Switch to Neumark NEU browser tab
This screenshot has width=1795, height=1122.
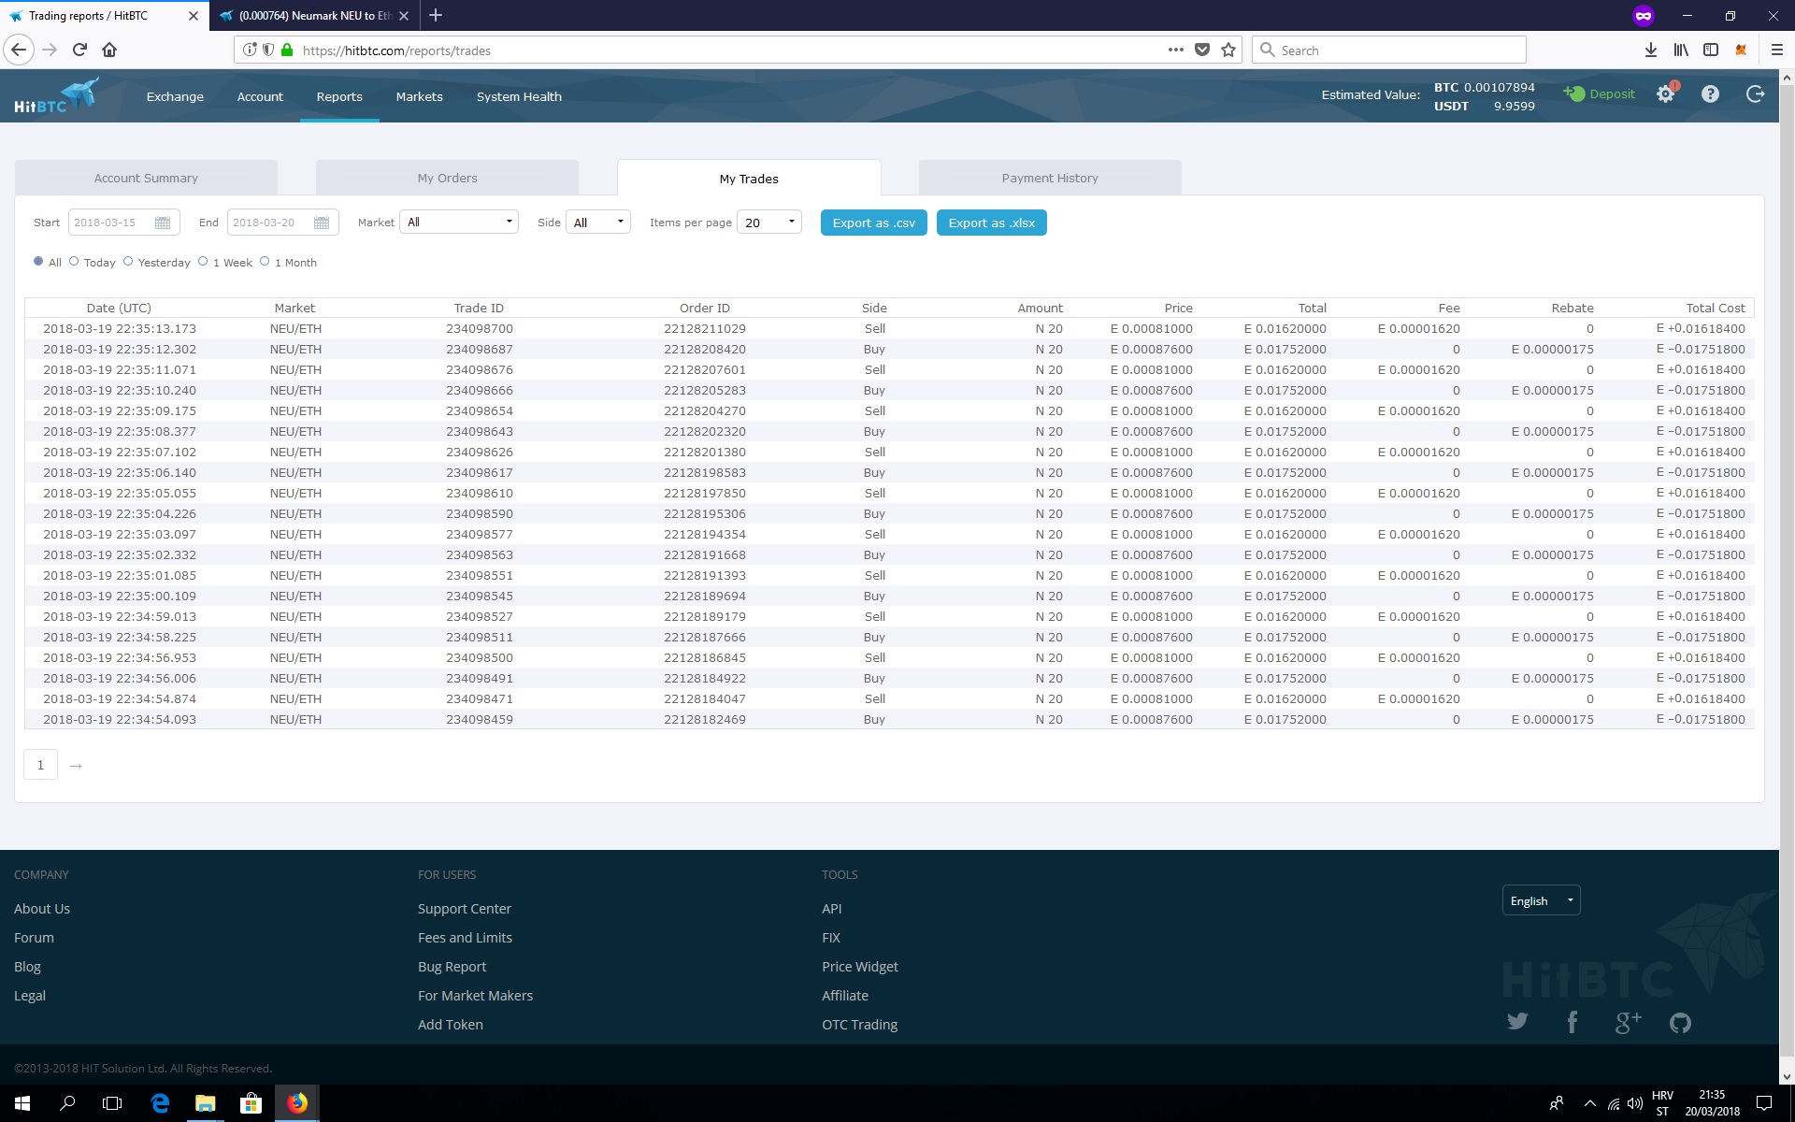pyautogui.click(x=314, y=15)
